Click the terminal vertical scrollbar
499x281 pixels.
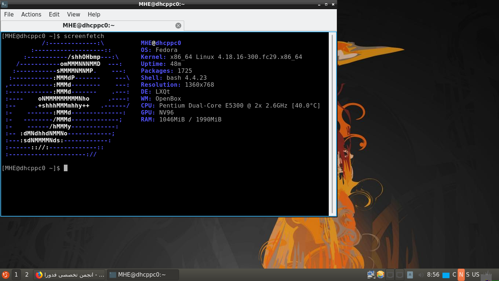point(332,124)
